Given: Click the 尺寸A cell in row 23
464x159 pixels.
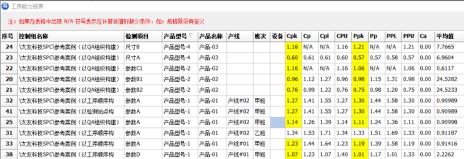Looking at the screenshot, I should pyautogui.click(x=143, y=58).
